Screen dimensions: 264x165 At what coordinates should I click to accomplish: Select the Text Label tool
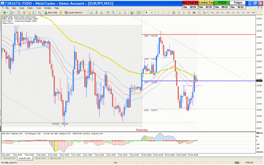click(189, 13)
